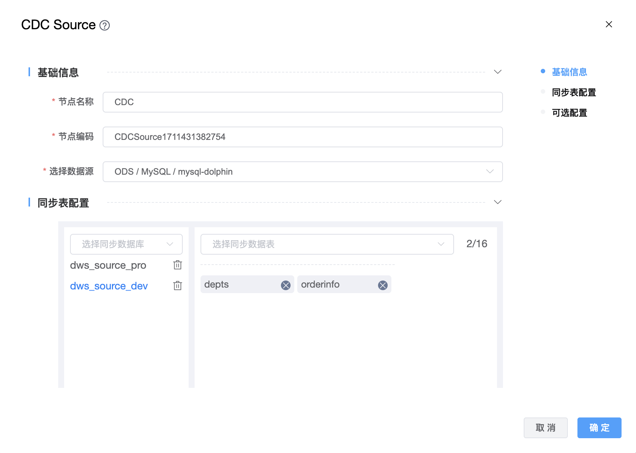
Task: Remove the depts table tag
Action: point(285,285)
